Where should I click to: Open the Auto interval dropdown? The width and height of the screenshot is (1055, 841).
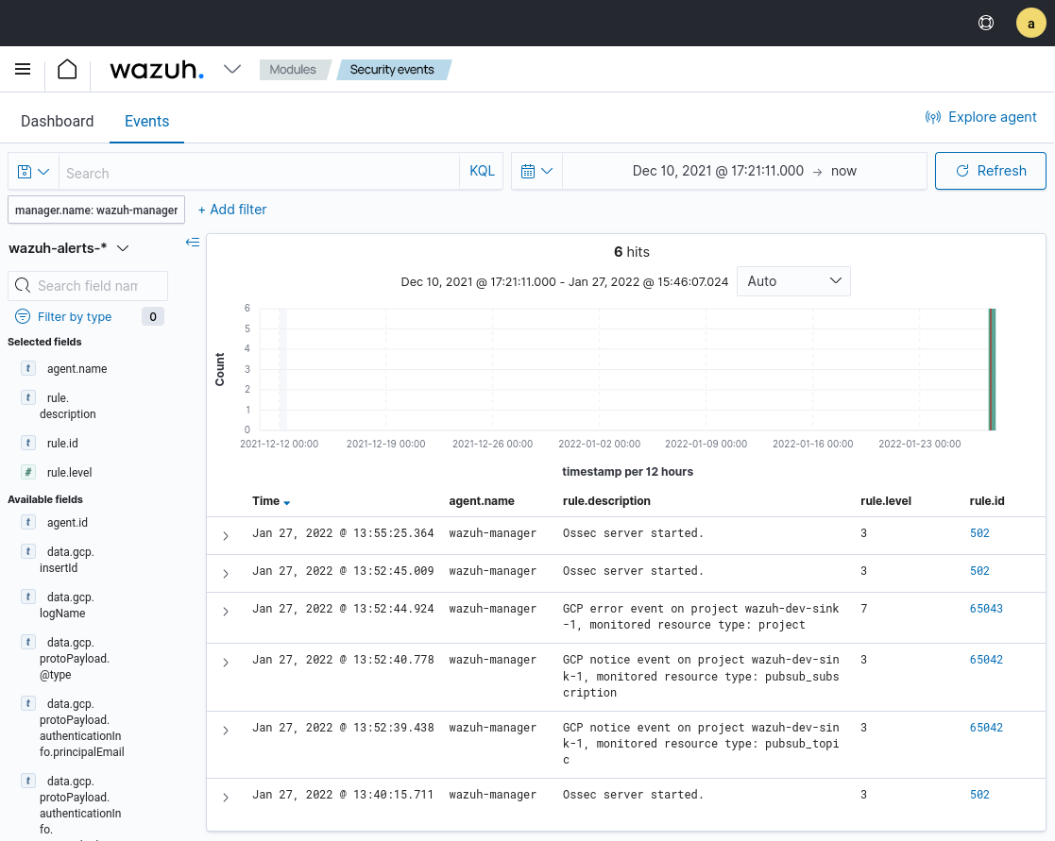coord(794,281)
